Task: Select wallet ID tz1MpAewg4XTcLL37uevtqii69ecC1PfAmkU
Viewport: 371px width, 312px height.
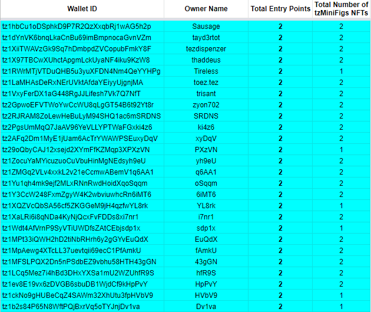Action: (82, 251)
